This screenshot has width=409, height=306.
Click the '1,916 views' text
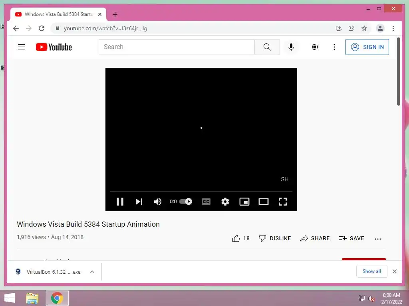pyautogui.click(x=31, y=237)
